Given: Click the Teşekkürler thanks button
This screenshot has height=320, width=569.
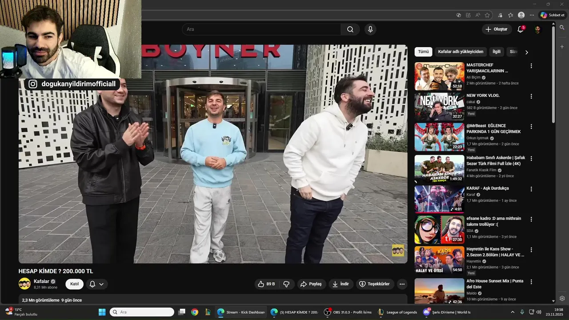Looking at the screenshot, I should (x=374, y=284).
